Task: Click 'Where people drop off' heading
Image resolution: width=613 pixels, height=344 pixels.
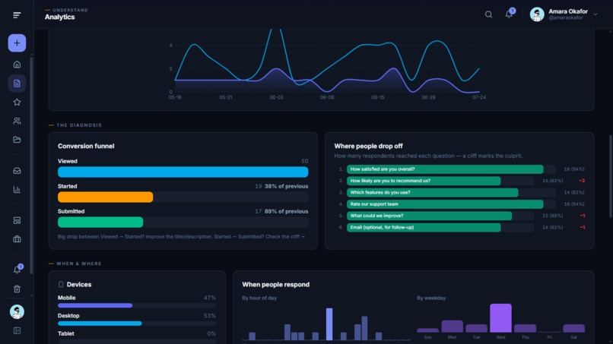Action: [x=368, y=146]
